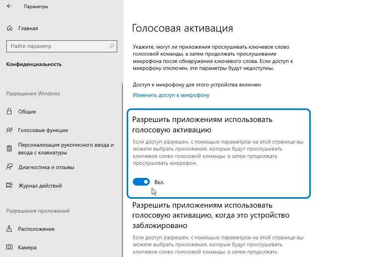Click the Разрешения приложений group label
This screenshot has height=257, width=371.
tap(38, 211)
